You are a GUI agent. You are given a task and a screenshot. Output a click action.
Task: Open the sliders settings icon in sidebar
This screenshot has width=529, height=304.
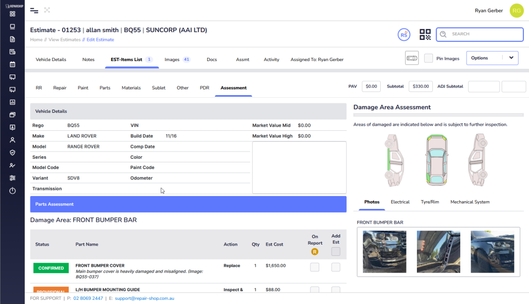[x=12, y=178]
